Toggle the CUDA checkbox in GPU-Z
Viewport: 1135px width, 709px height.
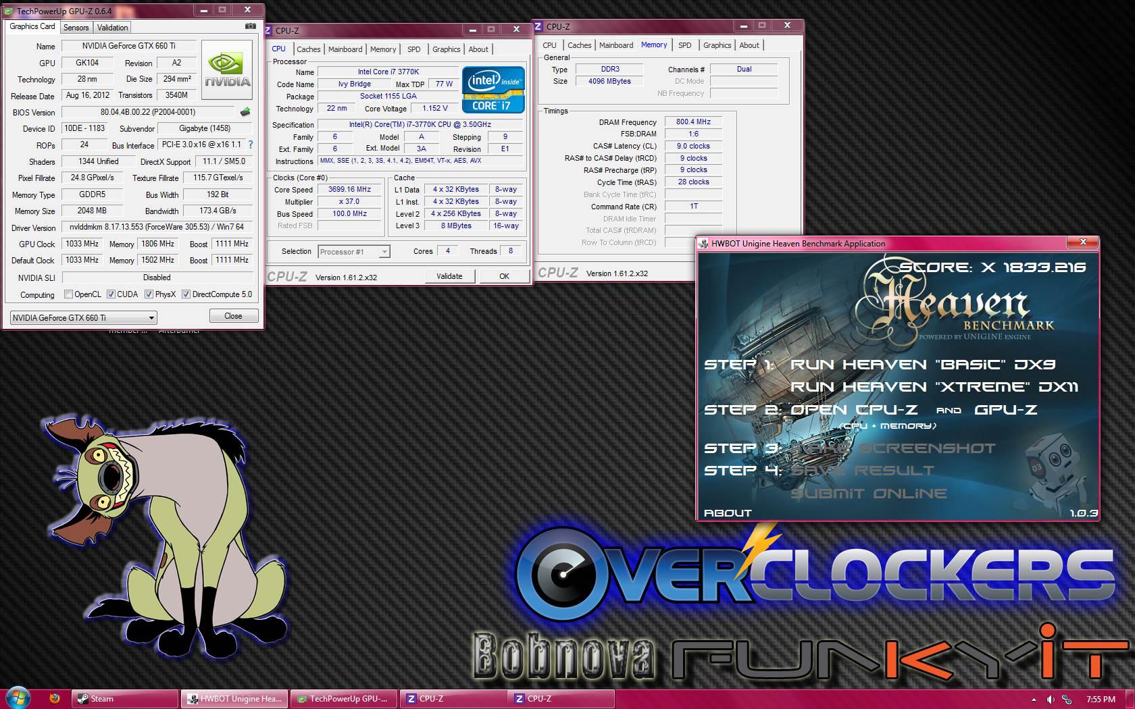click(111, 294)
